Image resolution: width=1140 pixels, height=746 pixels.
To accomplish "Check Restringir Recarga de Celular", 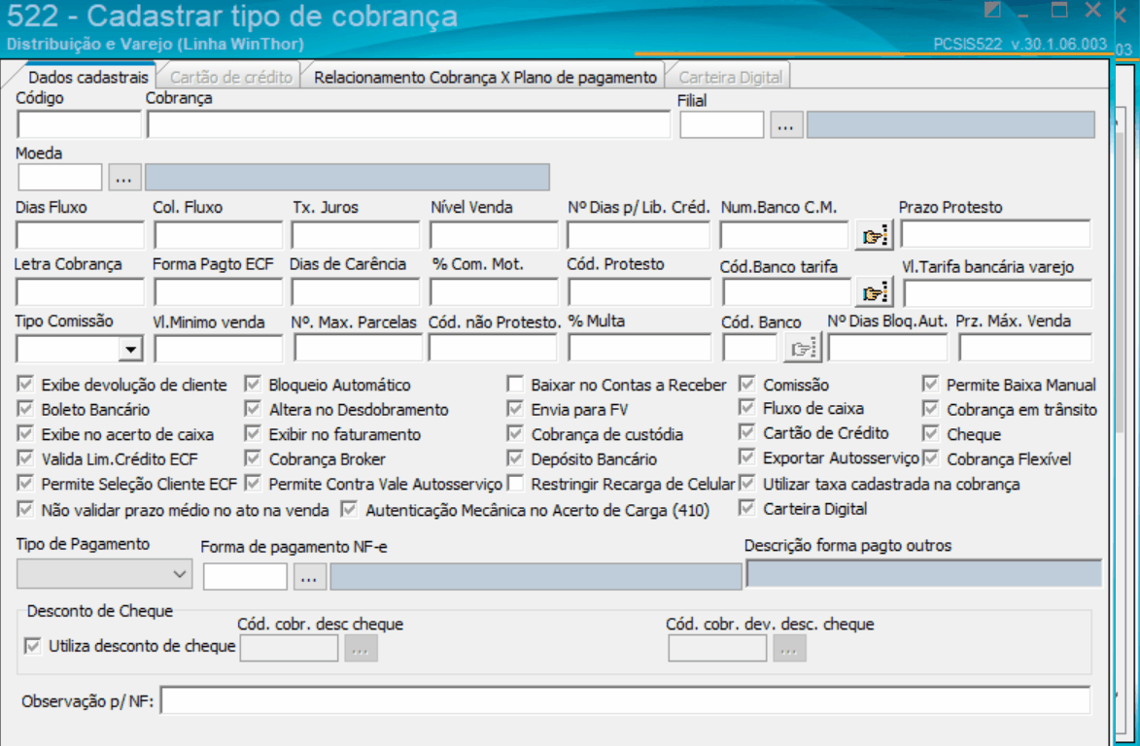I will click(515, 483).
